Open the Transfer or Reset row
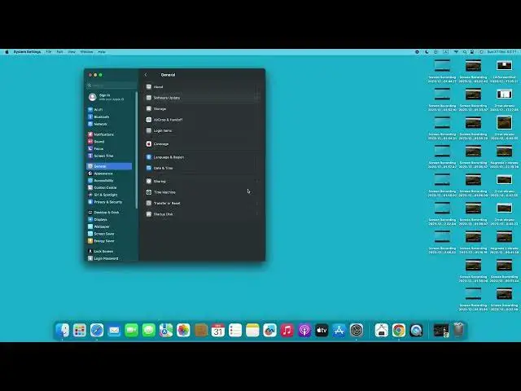Image resolution: width=521 pixels, height=391 pixels. click(203, 203)
